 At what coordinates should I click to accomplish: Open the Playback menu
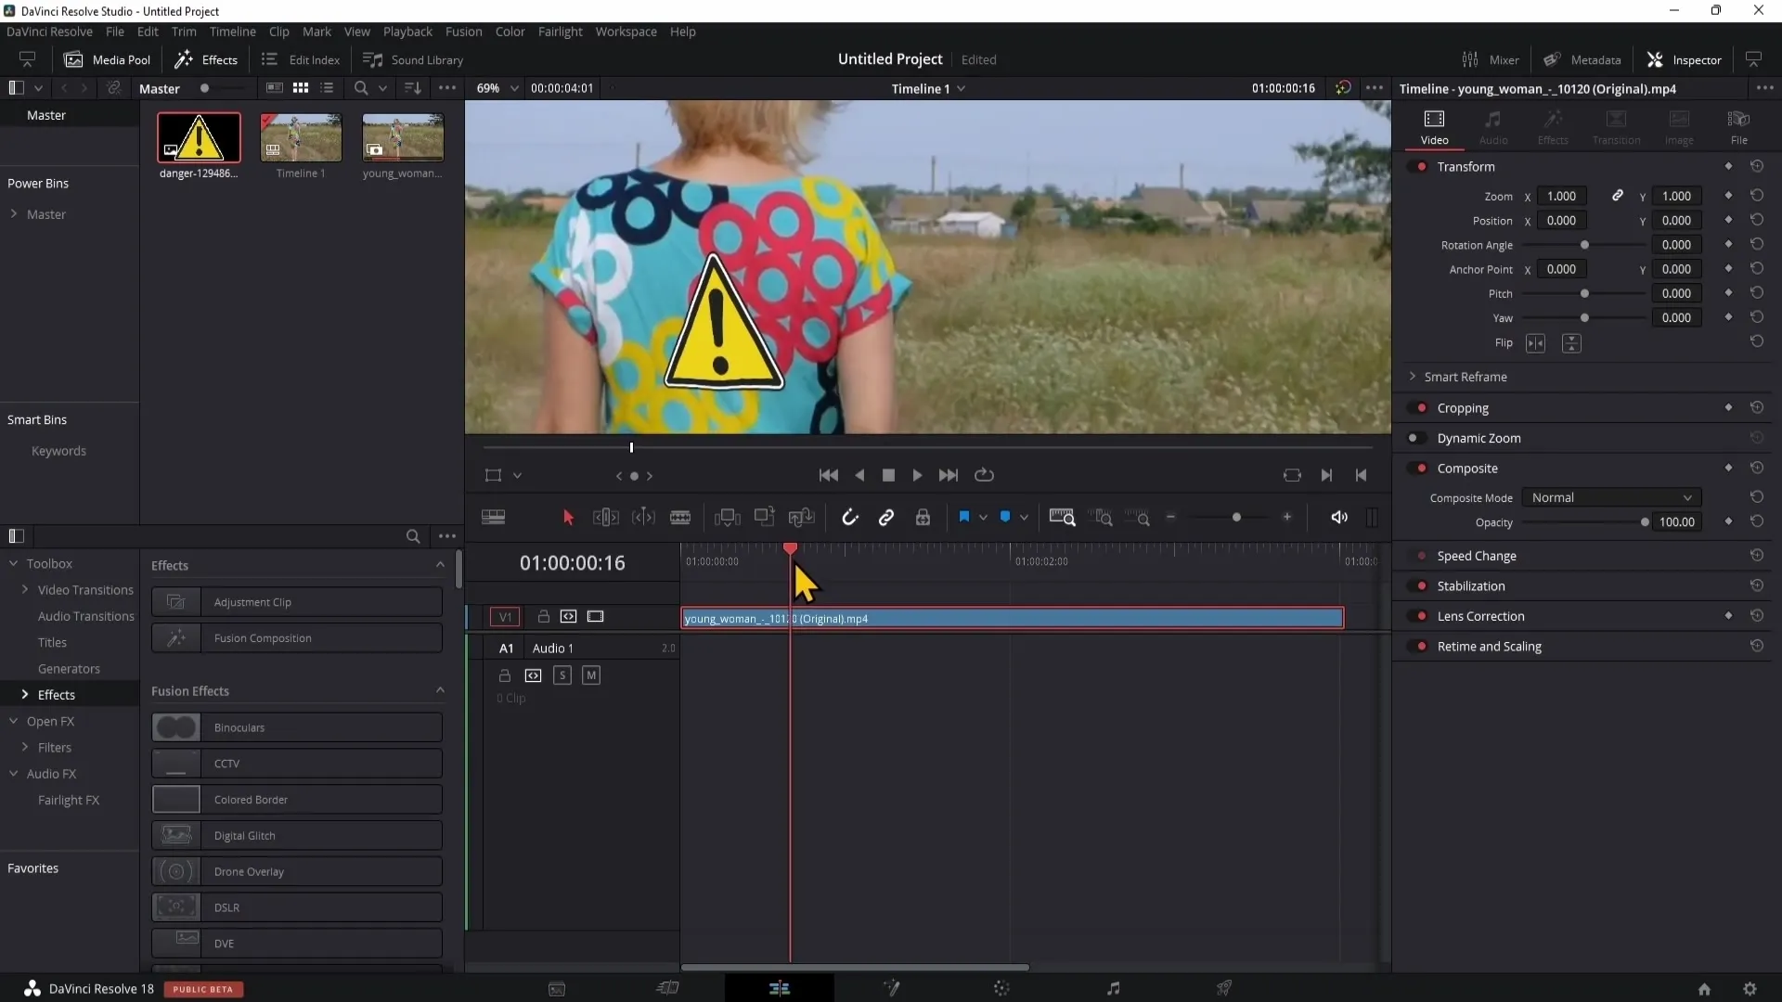tap(408, 31)
